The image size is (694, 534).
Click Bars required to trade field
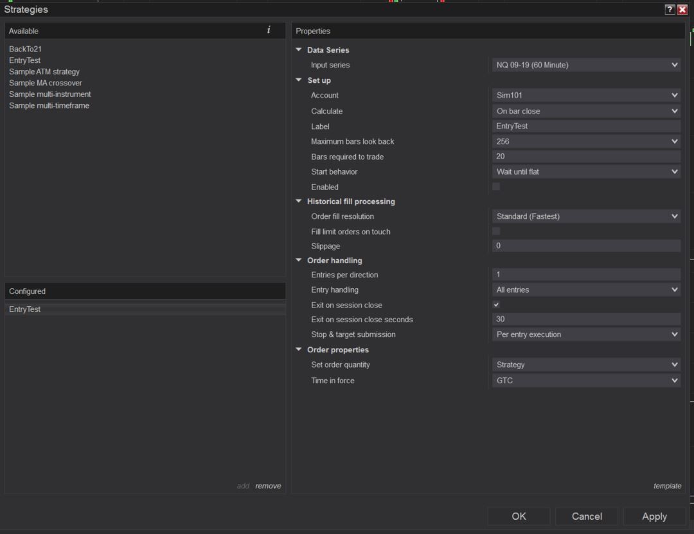coord(586,156)
